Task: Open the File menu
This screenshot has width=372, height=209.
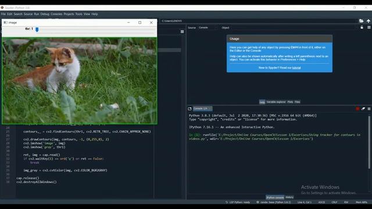Action: [3, 14]
